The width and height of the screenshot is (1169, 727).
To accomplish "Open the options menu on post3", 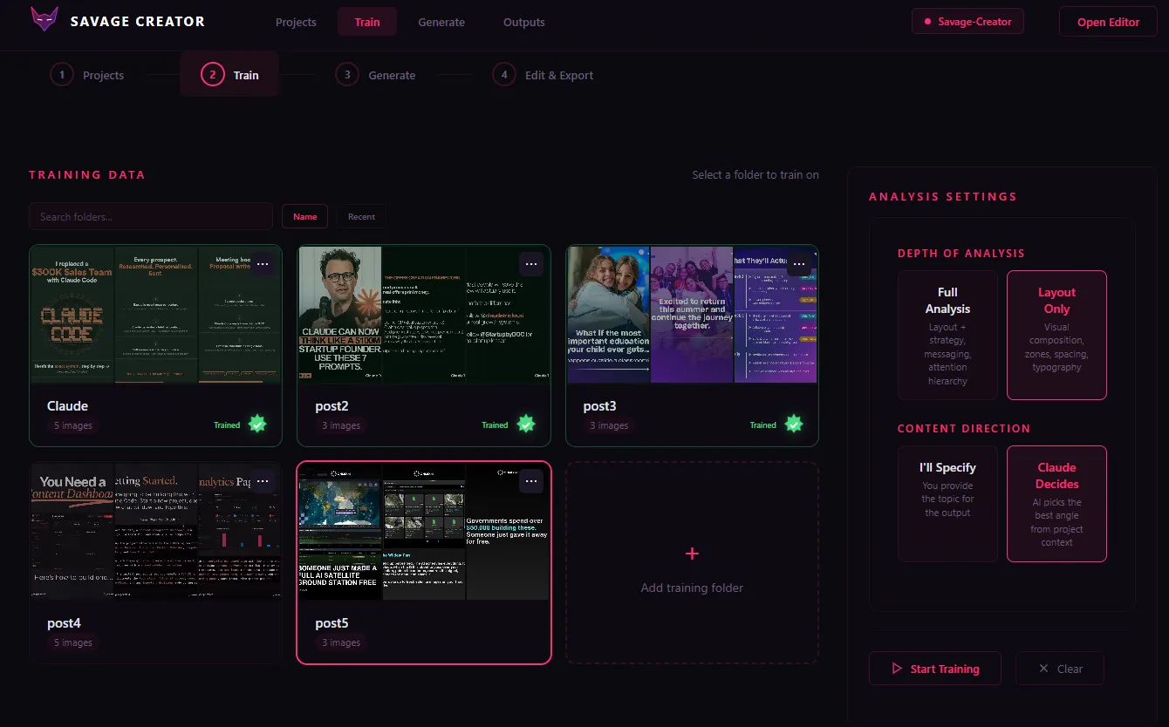I will 799,262.
